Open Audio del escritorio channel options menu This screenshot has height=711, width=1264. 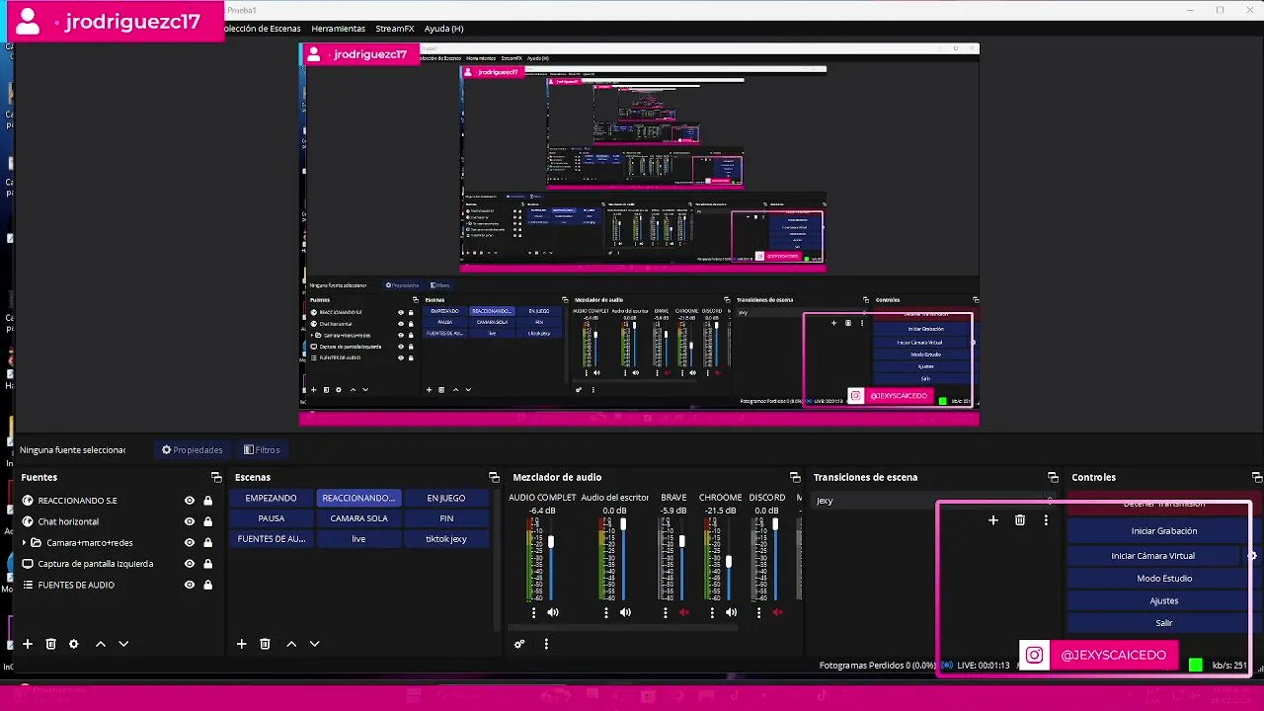pyautogui.click(x=606, y=613)
